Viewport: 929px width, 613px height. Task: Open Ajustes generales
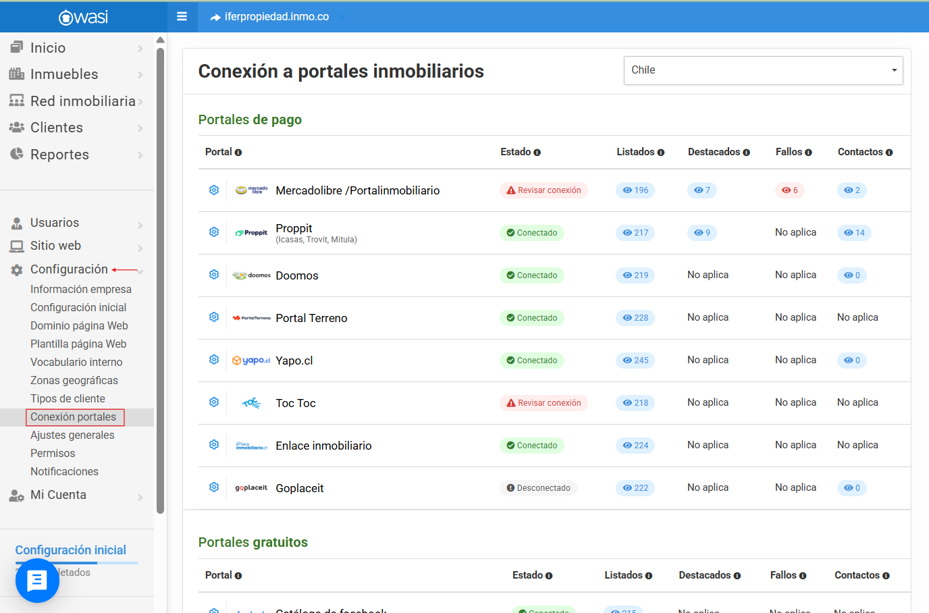pyautogui.click(x=72, y=435)
